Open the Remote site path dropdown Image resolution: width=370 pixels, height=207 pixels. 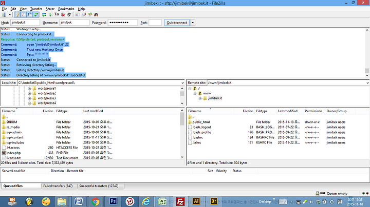367,83
